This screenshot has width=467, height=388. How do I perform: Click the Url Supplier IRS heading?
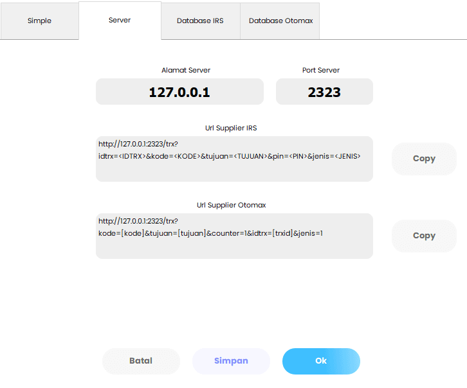tap(231, 128)
